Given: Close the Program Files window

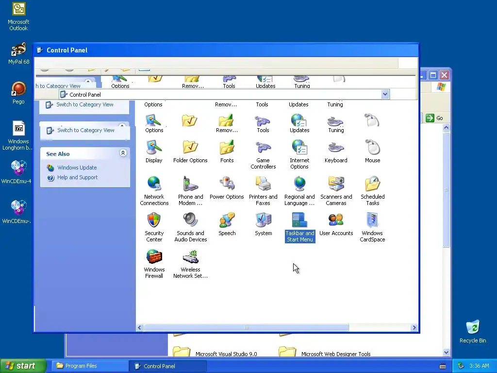Looking at the screenshot, I should tap(445, 75).
